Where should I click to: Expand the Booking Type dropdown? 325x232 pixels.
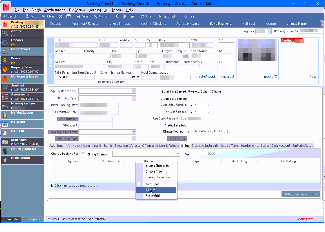tap(134, 98)
